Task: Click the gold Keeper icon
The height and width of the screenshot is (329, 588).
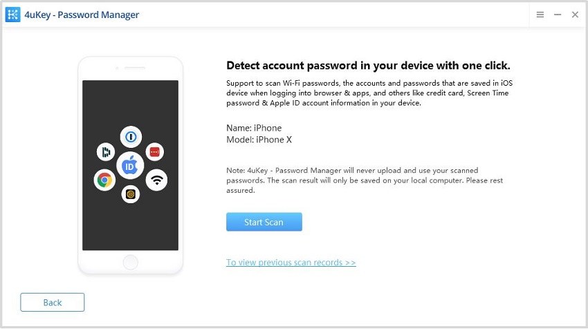Action: click(x=130, y=195)
